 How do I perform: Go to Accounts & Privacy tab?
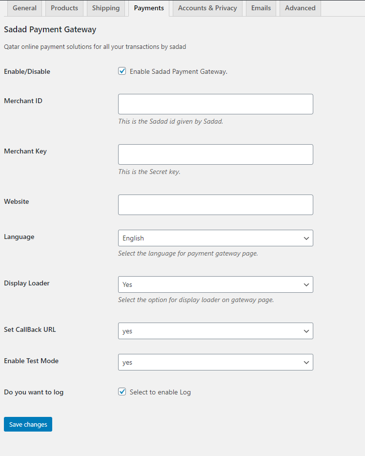pos(207,8)
